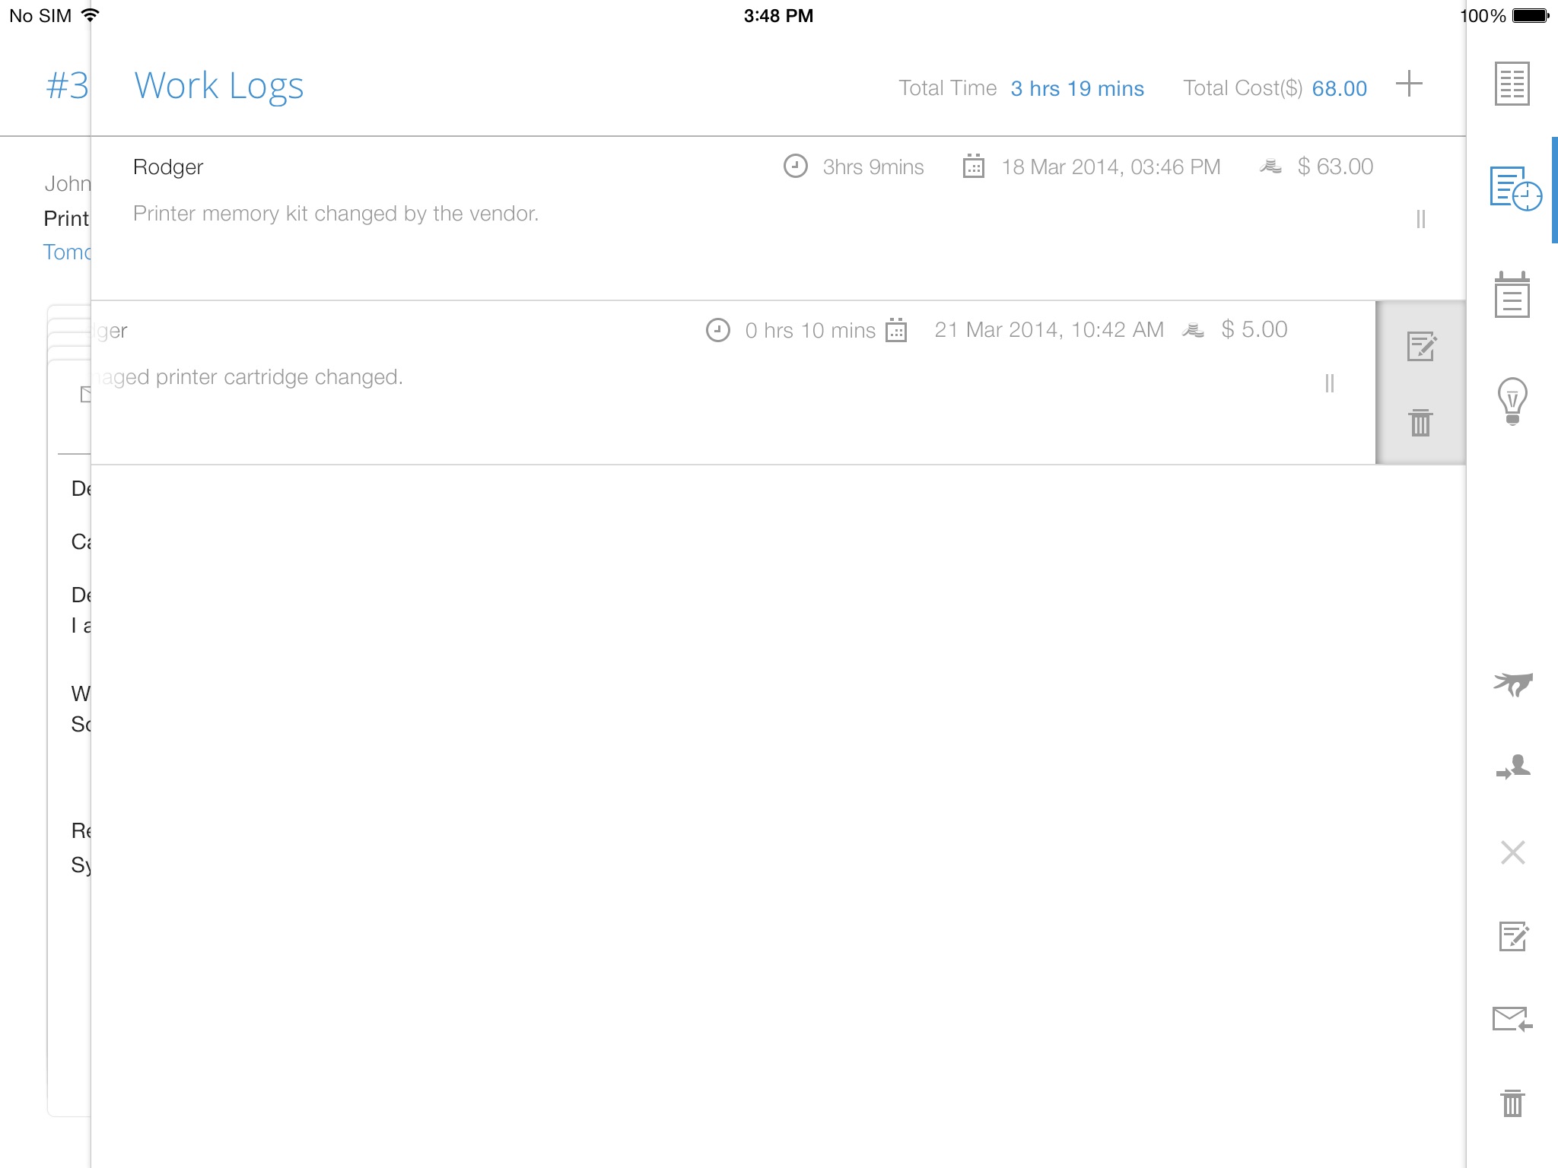Tap calendar icon beside 21 Mar 2014
Image resolution: width=1558 pixels, height=1168 pixels.
(x=896, y=330)
